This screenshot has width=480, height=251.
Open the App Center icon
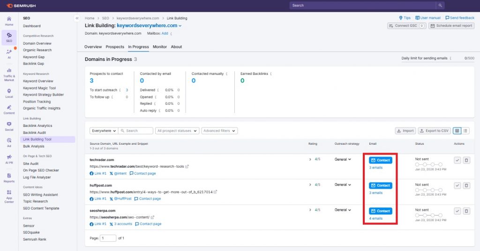9,197
